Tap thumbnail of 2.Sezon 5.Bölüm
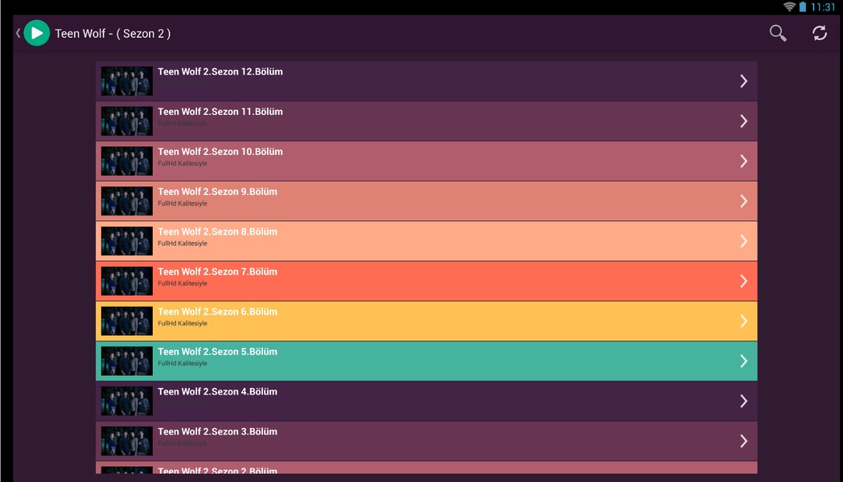 pos(127,361)
